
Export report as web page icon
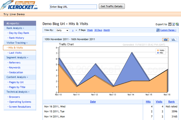[173, 24]
